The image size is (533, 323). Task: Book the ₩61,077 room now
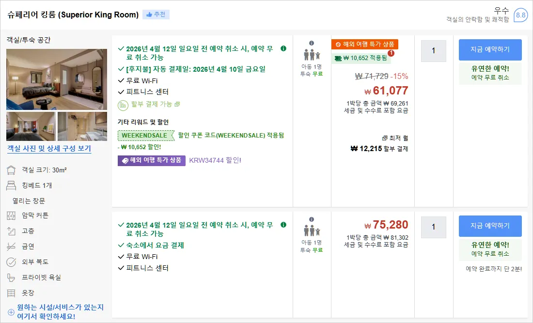pyautogui.click(x=490, y=49)
